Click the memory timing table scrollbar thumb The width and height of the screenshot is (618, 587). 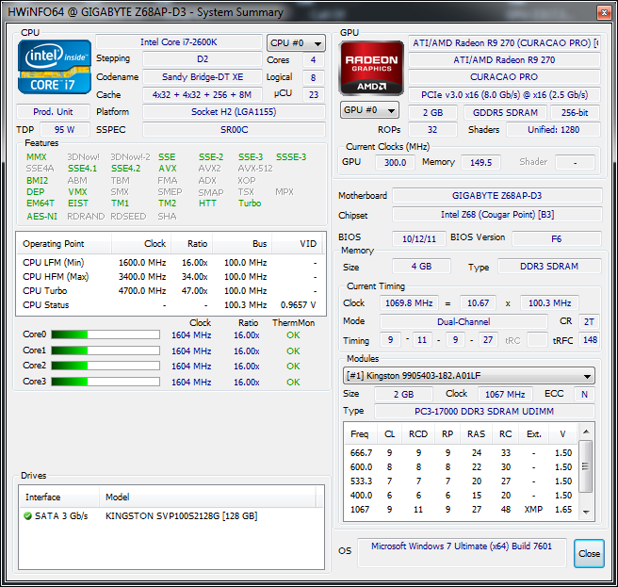(586, 466)
